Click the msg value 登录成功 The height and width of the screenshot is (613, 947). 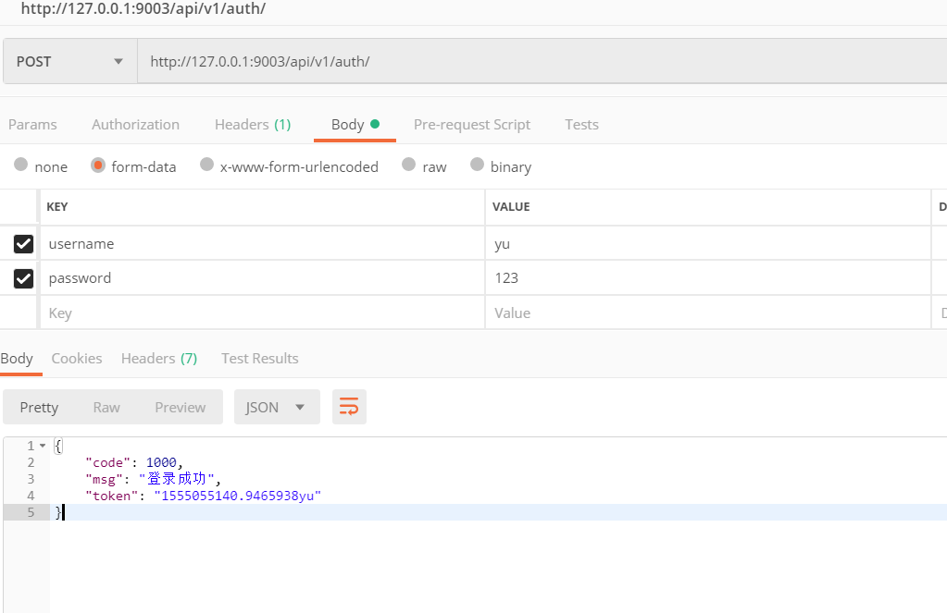click(x=177, y=479)
